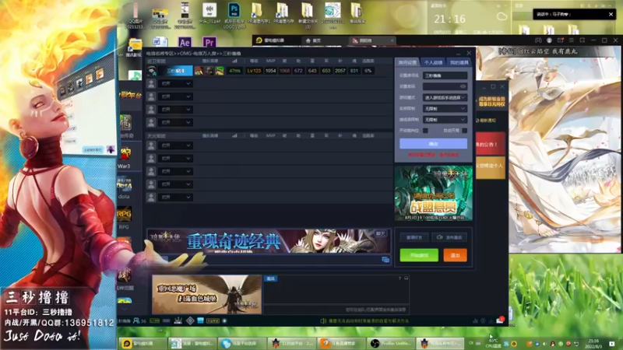
Task: Switch to the 个人战绩 tab
Action: pyautogui.click(x=433, y=62)
